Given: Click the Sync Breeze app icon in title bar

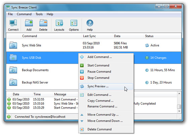Looking at the screenshot, I should click(x=8, y=7).
